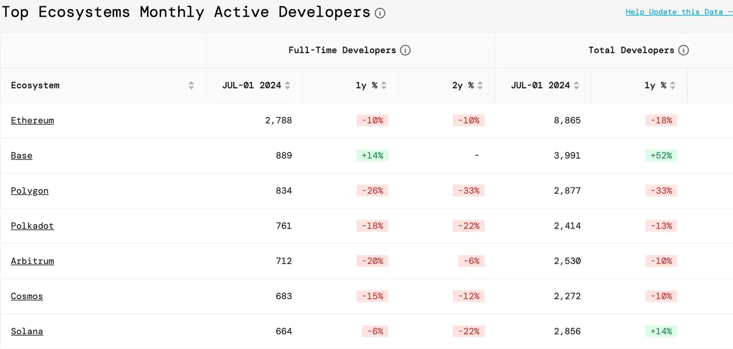Sort by Full-Time 2y % column
Viewport: 733px width, 349px height.
pos(480,86)
